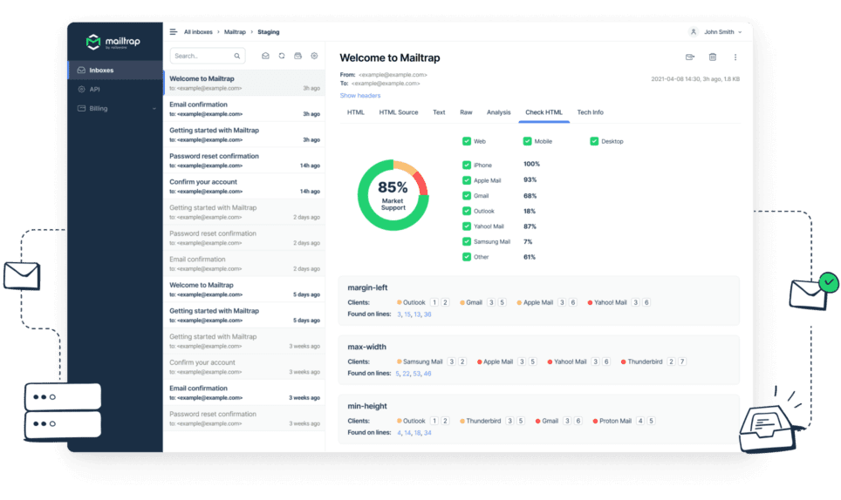Screen dimensions: 841x500
Task: Click Thunderbird client under max-width
Action: (645, 361)
